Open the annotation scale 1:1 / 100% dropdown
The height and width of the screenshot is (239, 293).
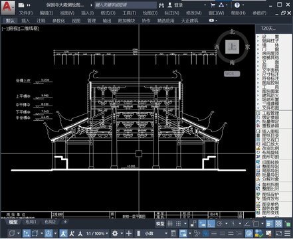[x=97, y=233]
